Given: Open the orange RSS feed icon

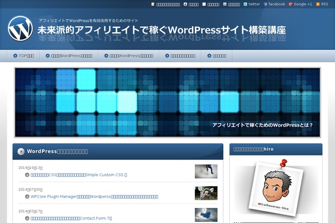Looking at the screenshot, I should tap(318, 4).
